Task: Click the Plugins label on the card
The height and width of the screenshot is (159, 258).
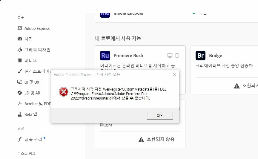Action: click(106, 125)
